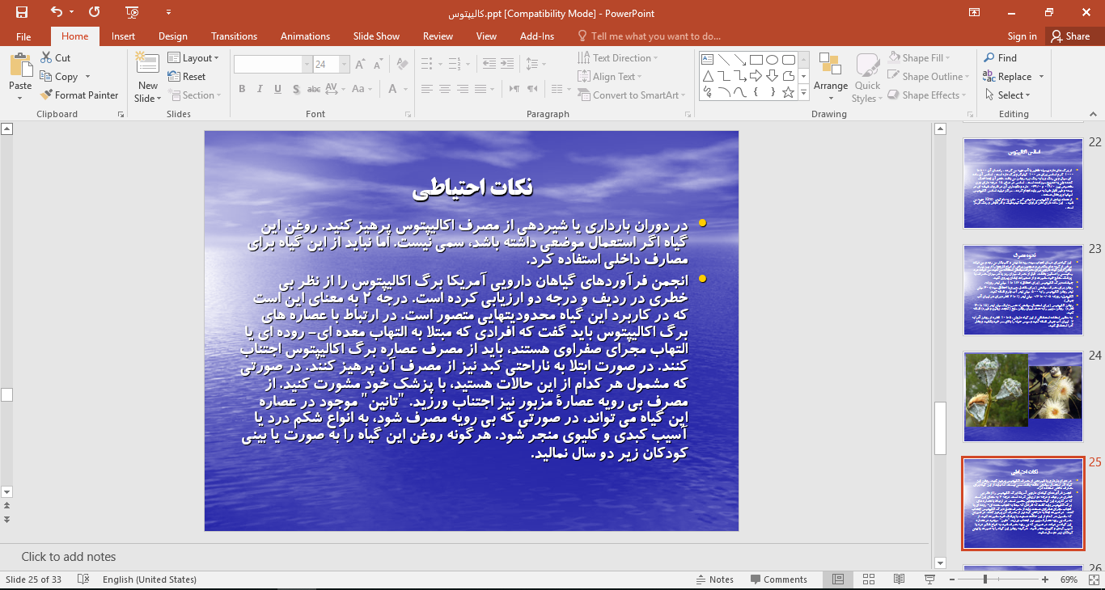Reset the slide layout
Image resolution: width=1105 pixels, height=590 pixels.
pyautogui.click(x=187, y=77)
